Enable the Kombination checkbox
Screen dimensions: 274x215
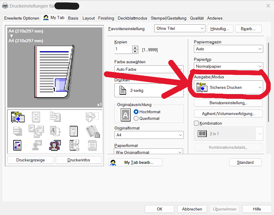197,123
